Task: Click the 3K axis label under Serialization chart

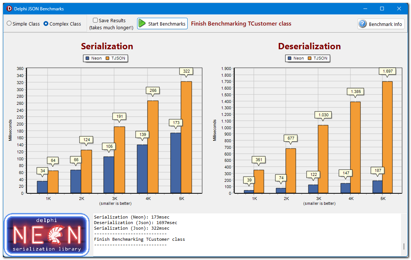Action: pyautogui.click(x=115, y=199)
